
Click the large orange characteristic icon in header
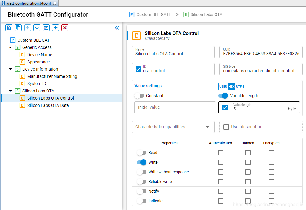point(137,35)
